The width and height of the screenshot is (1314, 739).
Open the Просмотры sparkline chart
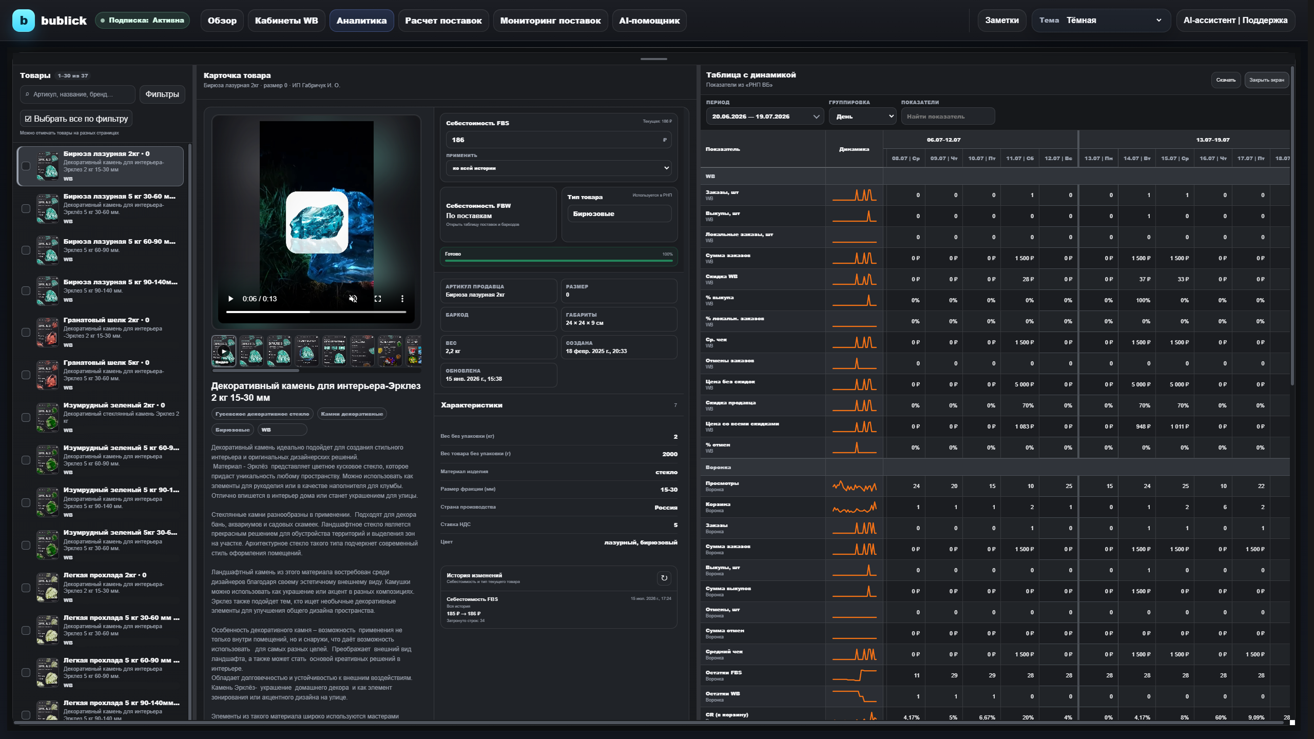[854, 486]
